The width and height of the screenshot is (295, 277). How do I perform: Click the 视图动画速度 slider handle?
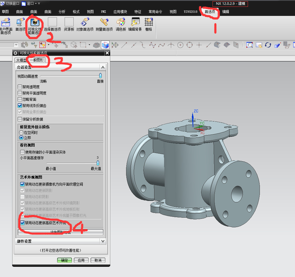click(x=100, y=76)
